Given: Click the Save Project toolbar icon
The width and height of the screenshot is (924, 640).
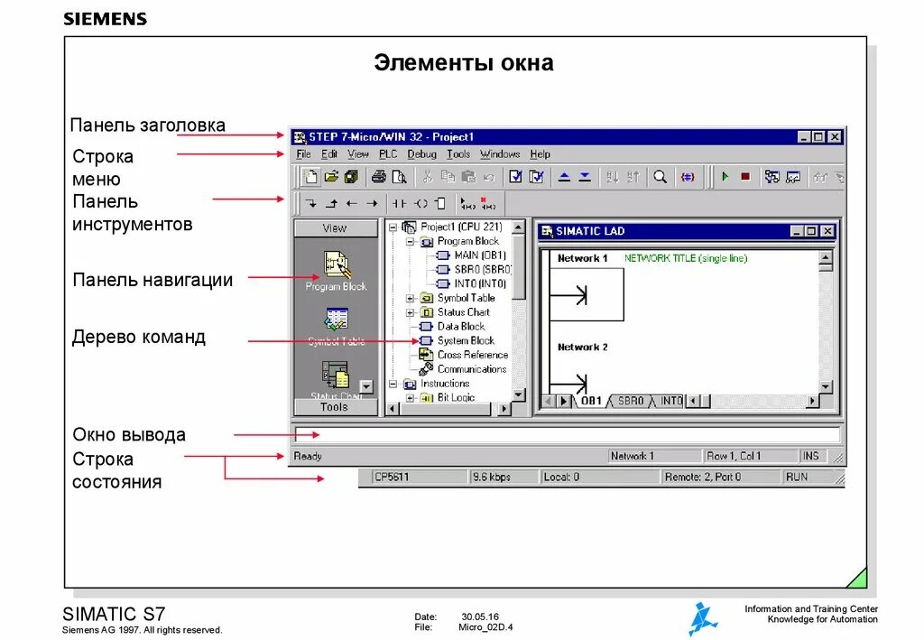Looking at the screenshot, I should point(351,177).
